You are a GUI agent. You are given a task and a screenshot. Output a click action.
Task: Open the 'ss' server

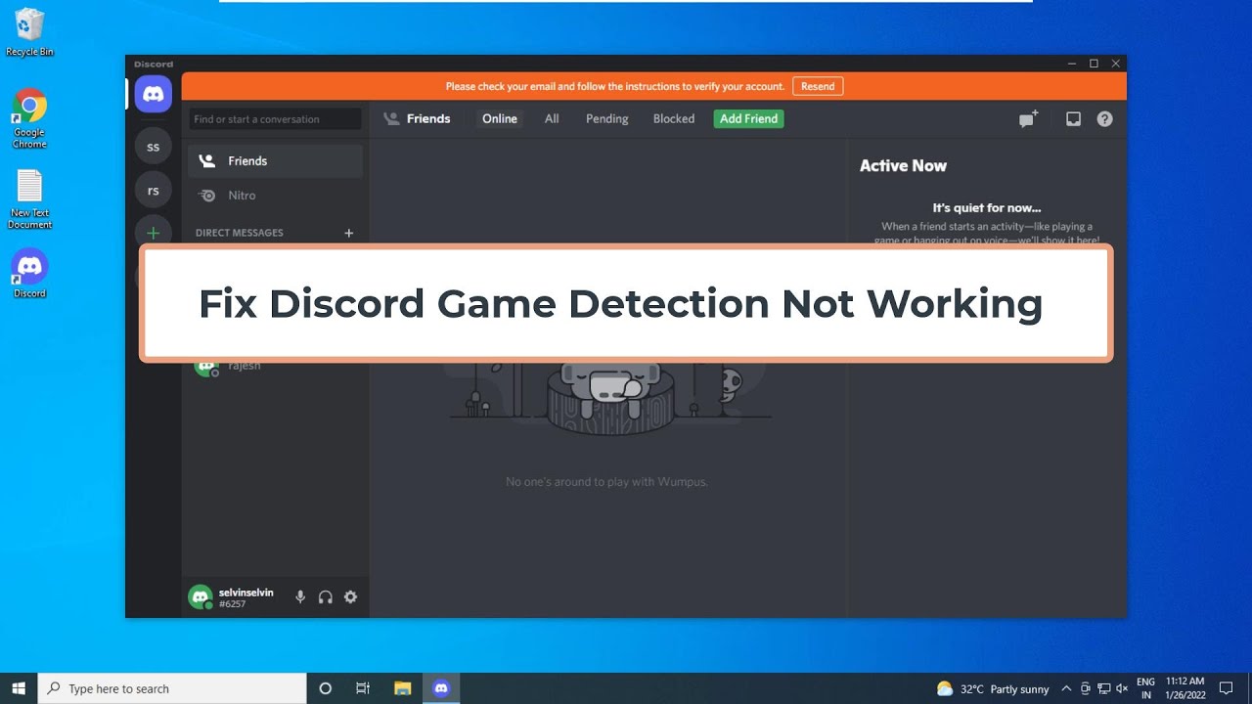(153, 147)
